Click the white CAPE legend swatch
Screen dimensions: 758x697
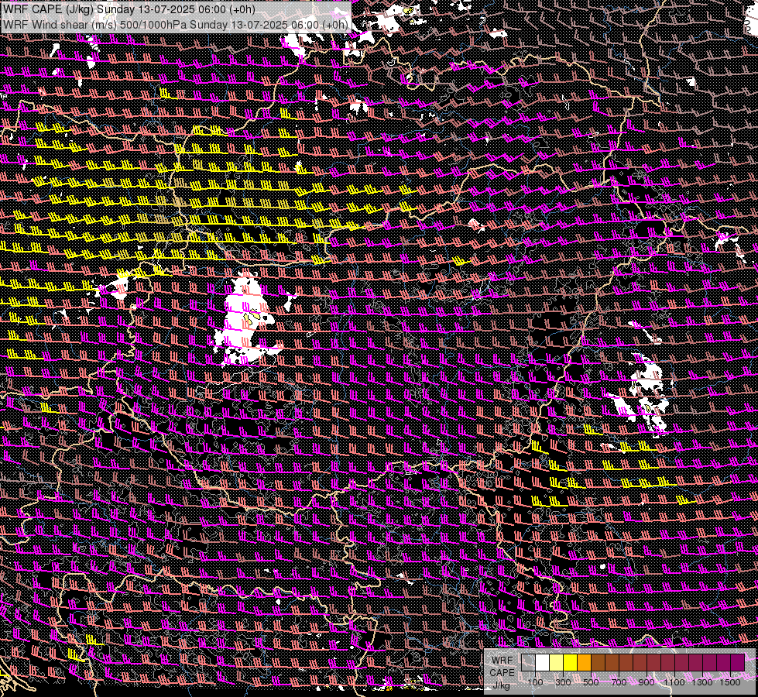pyautogui.click(x=543, y=663)
